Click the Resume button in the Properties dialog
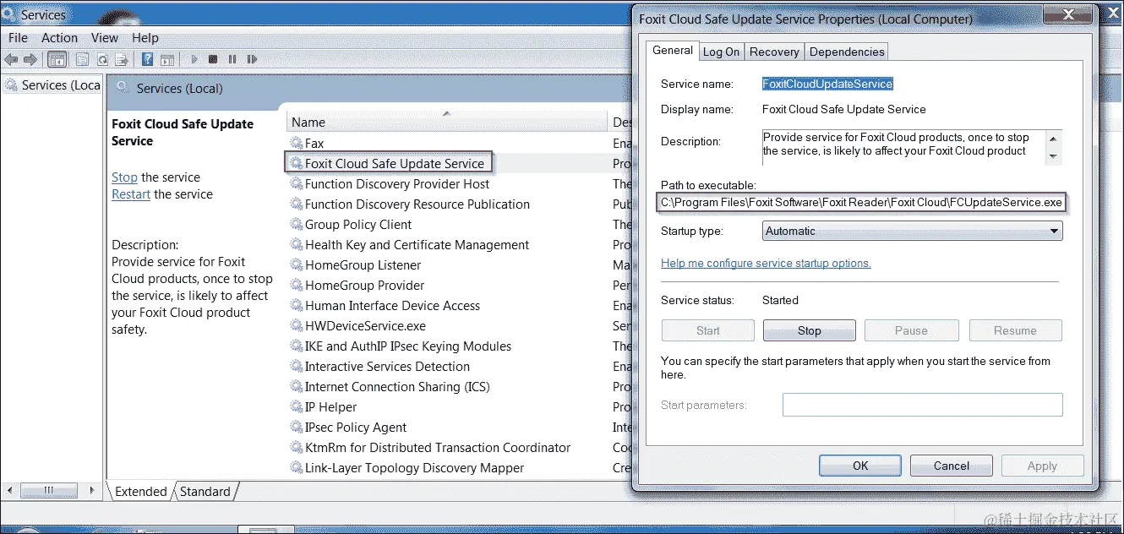1124x534 pixels. coord(1015,330)
